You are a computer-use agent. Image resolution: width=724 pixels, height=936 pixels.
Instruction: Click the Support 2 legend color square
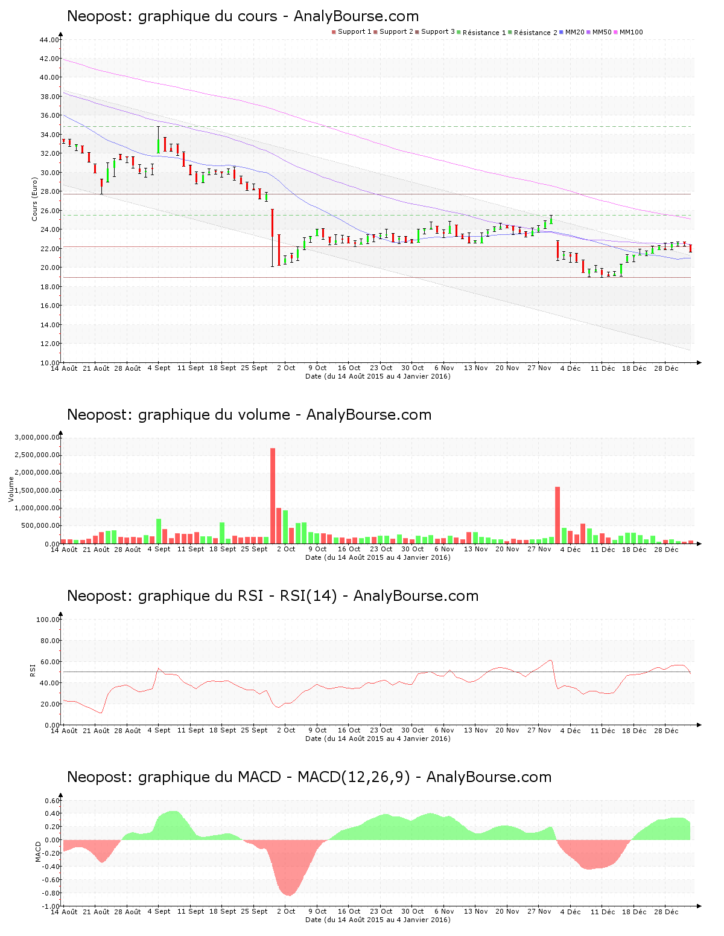point(376,32)
